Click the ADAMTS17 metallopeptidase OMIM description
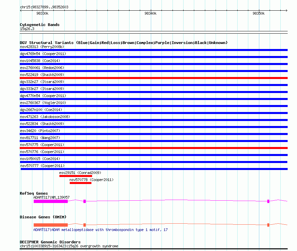The height and width of the screenshot is (251, 297). click(100, 230)
